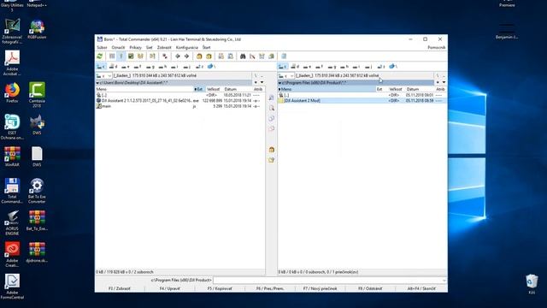Expand left path bar triangle
This screenshot has height=308, width=547.
tap(97, 83)
